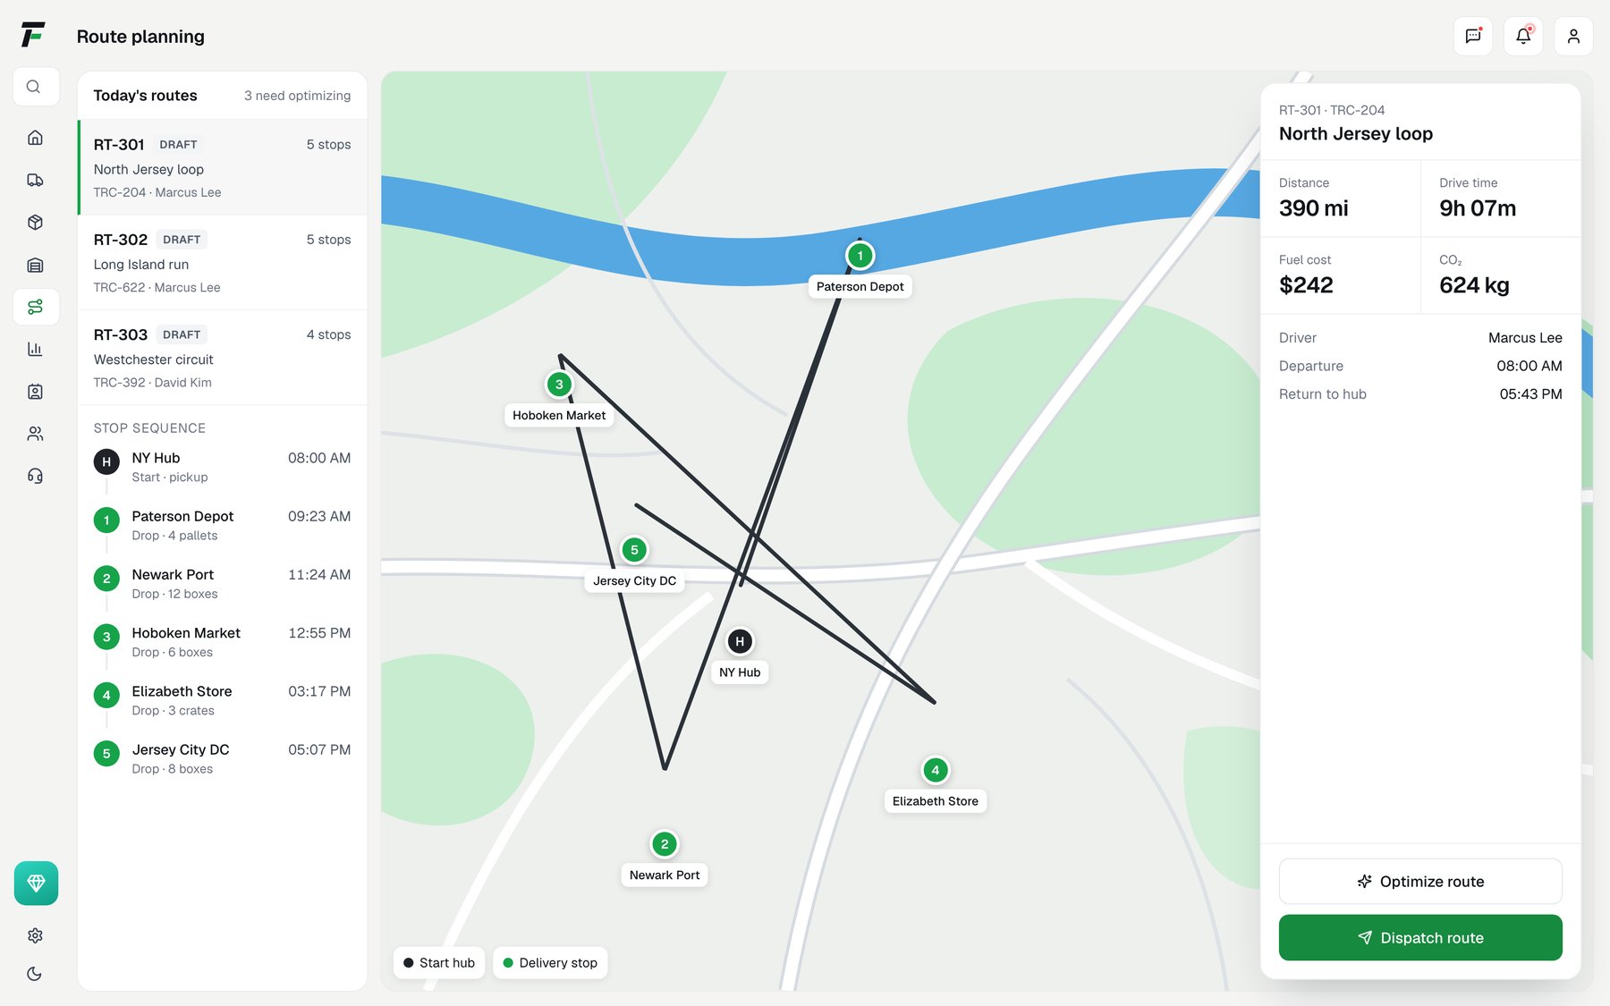Select the Newark Port stop in sequence
Screen dimensions: 1610x1006
point(223,583)
